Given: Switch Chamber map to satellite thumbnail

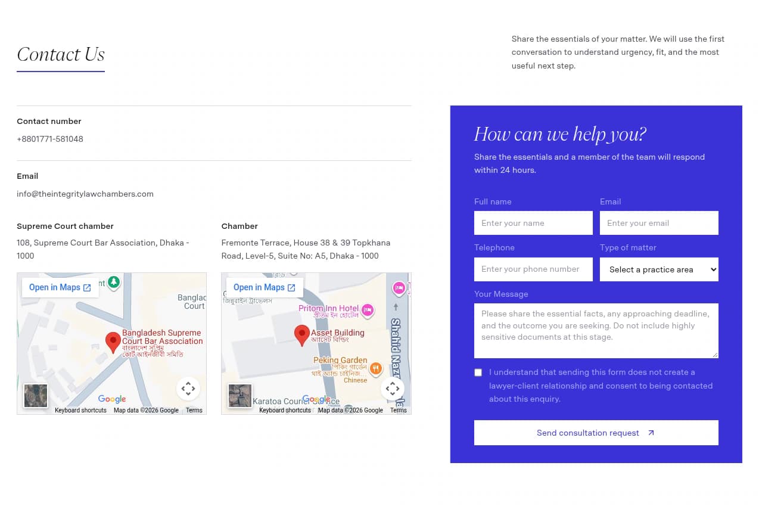Looking at the screenshot, I should pyautogui.click(x=240, y=396).
